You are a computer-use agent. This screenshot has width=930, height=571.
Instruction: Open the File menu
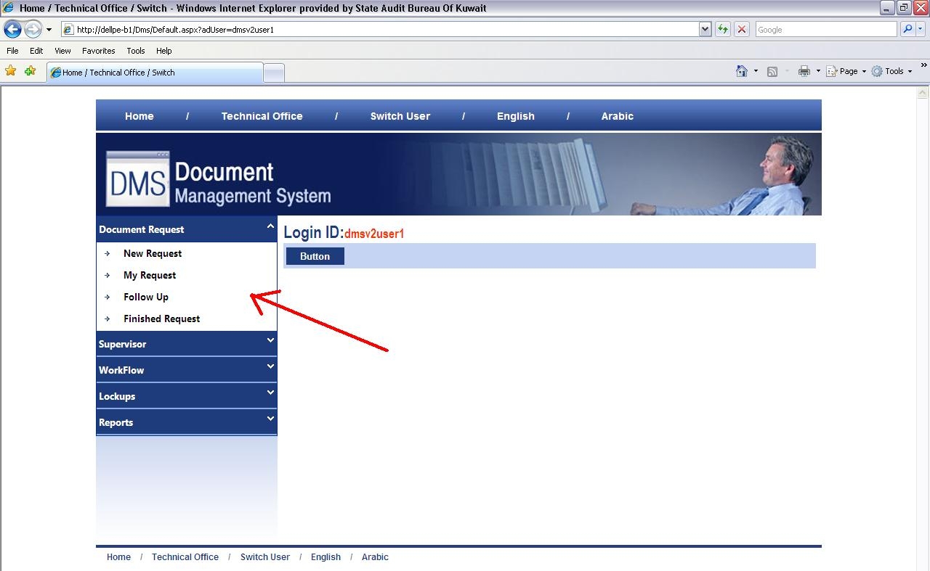(12, 51)
